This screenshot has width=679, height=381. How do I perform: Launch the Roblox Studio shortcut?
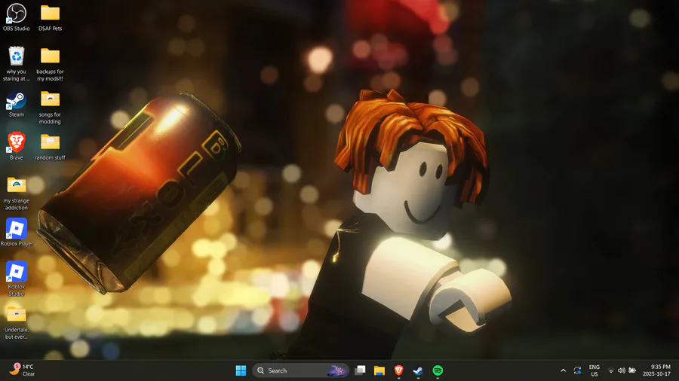17,279
